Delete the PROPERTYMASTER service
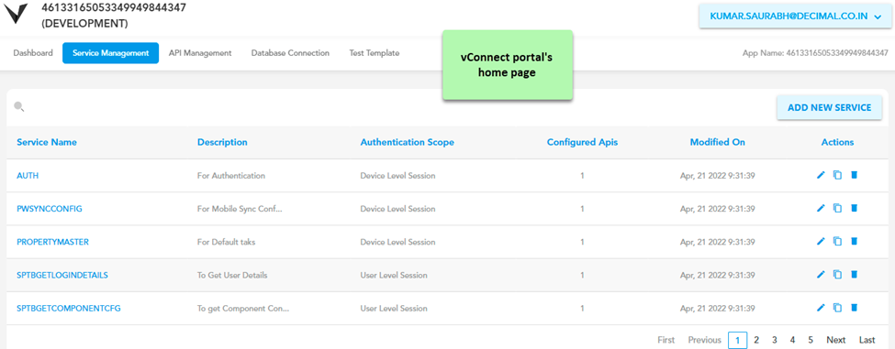 [x=854, y=242]
